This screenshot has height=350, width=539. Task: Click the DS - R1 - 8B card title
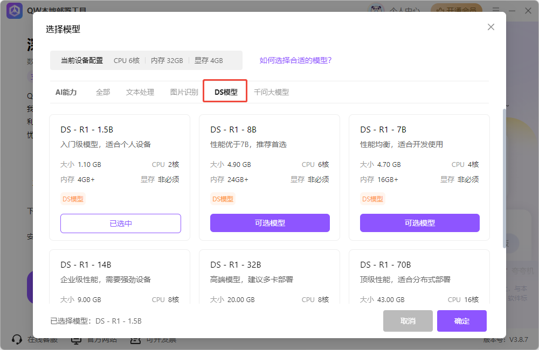(233, 129)
